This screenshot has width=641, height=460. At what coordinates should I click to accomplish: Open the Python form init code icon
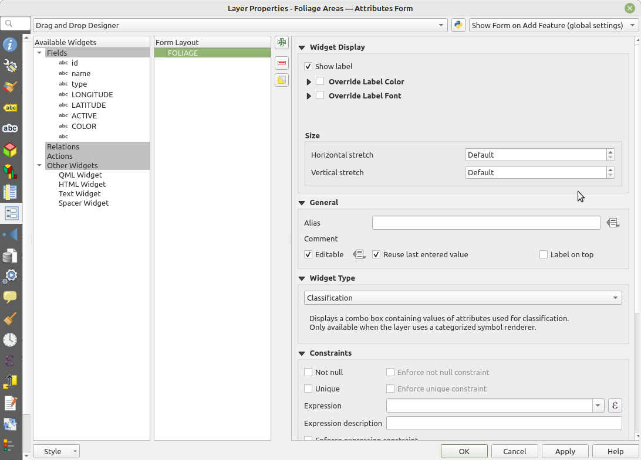(x=457, y=25)
